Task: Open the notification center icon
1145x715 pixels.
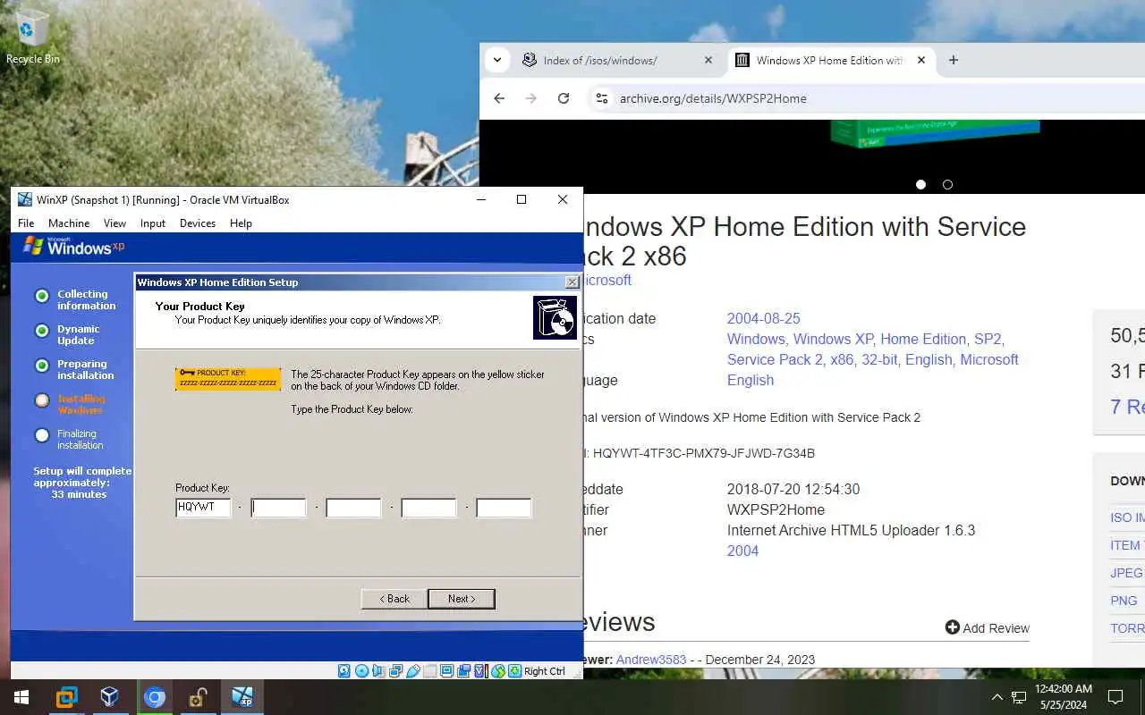Action: point(1115,697)
